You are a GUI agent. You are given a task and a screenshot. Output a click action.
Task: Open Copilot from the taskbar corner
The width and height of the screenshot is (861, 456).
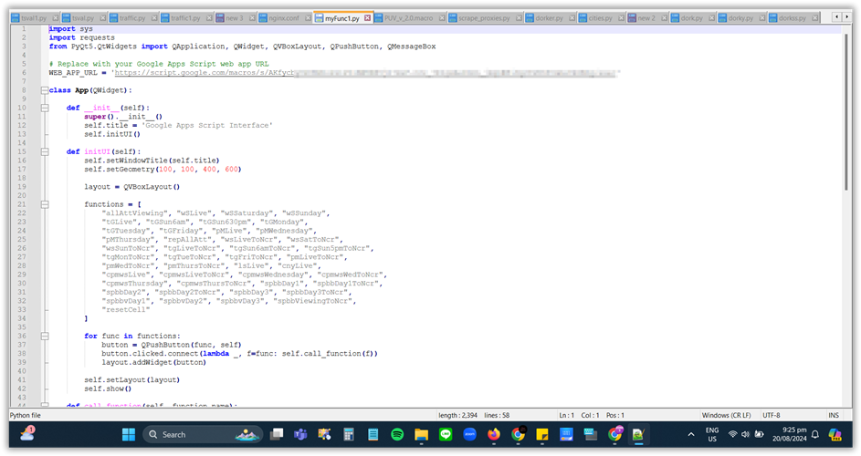[x=835, y=435]
